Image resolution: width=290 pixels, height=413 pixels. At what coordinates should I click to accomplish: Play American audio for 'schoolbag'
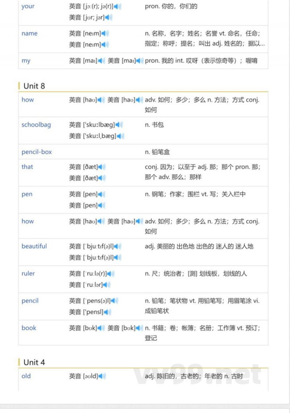click(x=120, y=136)
